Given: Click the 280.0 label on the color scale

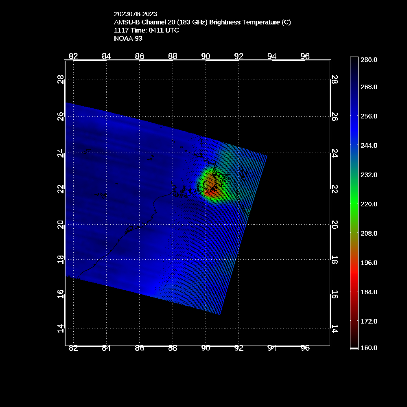Looking at the screenshot, I should point(369,60).
